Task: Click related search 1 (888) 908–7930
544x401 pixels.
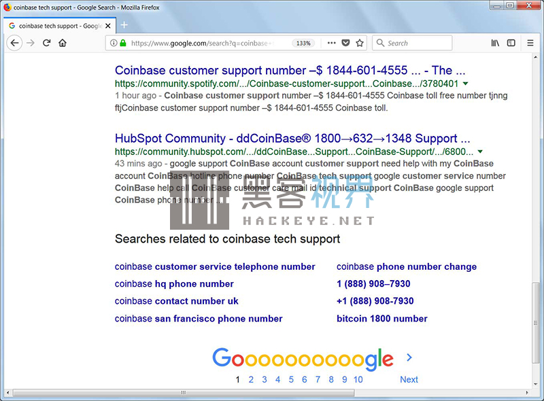Action: pyautogui.click(x=373, y=284)
